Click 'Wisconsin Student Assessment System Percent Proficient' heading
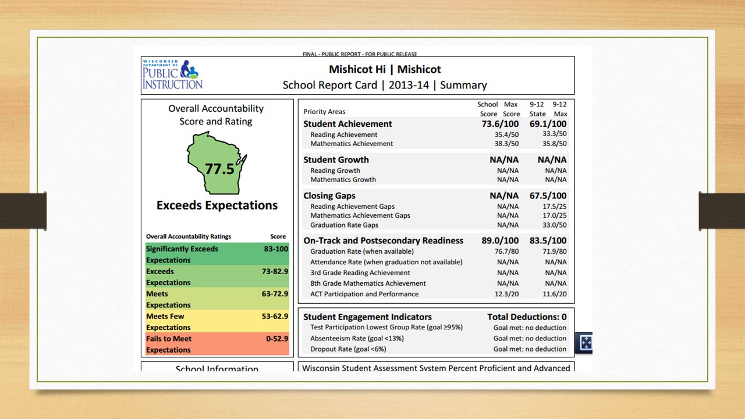This screenshot has height=419, width=745. coord(437,368)
